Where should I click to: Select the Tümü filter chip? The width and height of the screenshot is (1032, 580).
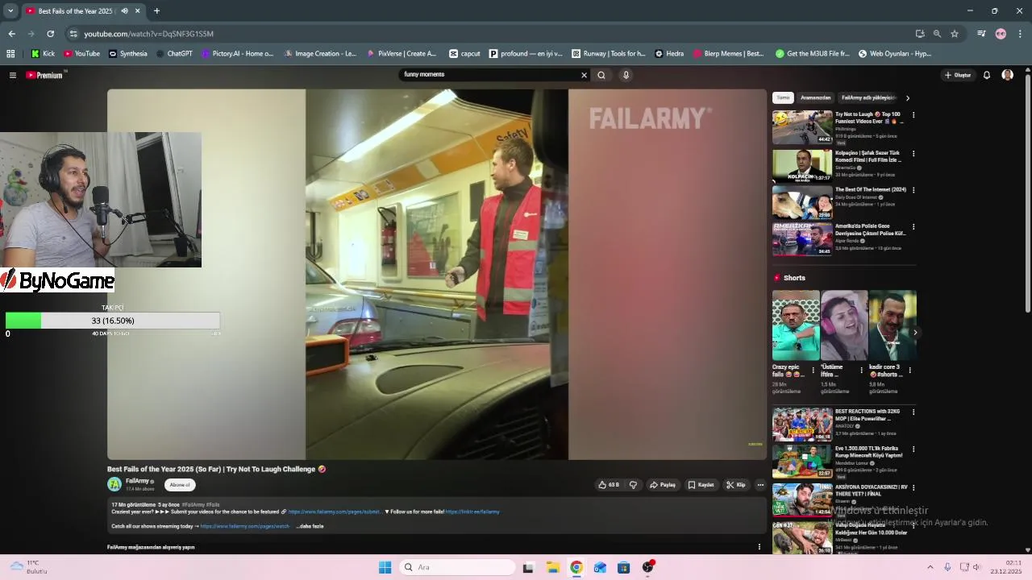point(783,97)
